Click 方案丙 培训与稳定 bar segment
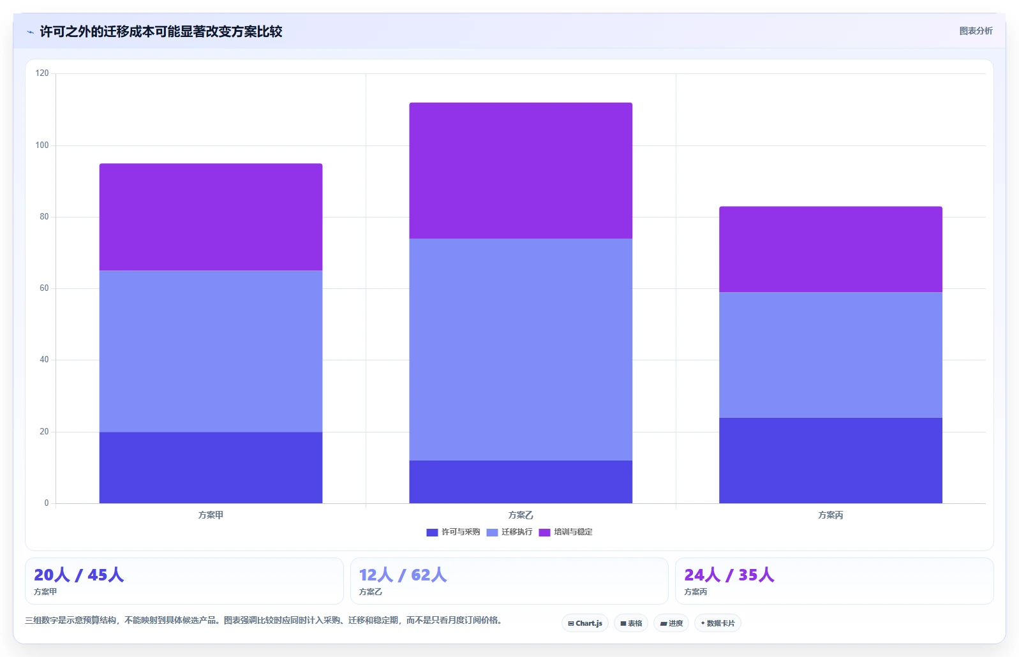Viewport: 1019px width, 657px height. tap(831, 249)
